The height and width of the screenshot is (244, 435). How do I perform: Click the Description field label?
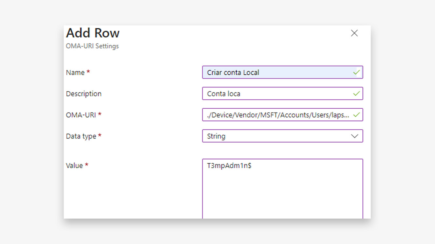(84, 94)
